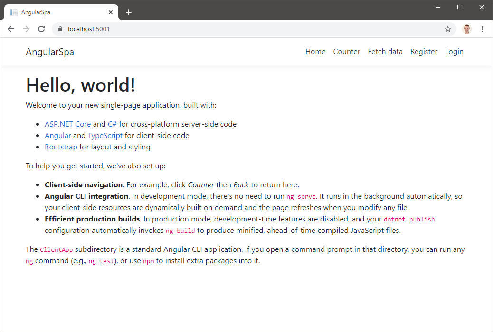This screenshot has height=332, width=493.
Task: View site security via the padlock icon
Action: [60, 29]
